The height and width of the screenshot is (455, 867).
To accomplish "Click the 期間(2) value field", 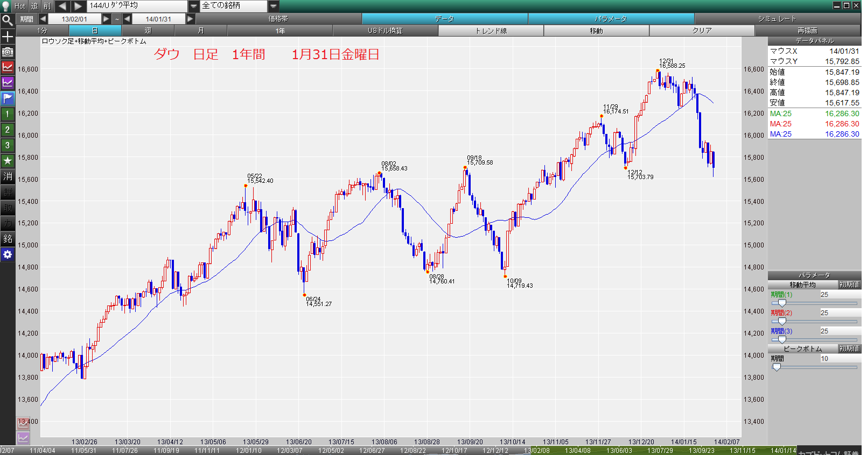I will click(x=840, y=313).
